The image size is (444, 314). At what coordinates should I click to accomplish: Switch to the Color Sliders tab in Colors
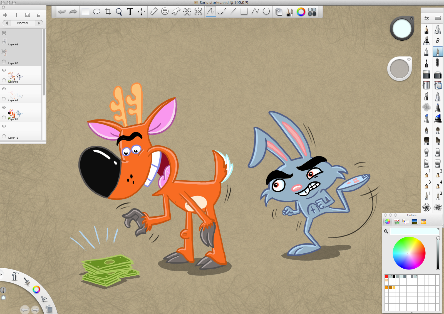coord(397,222)
